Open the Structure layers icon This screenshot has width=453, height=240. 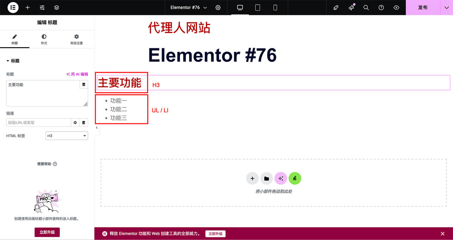[x=57, y=7]
